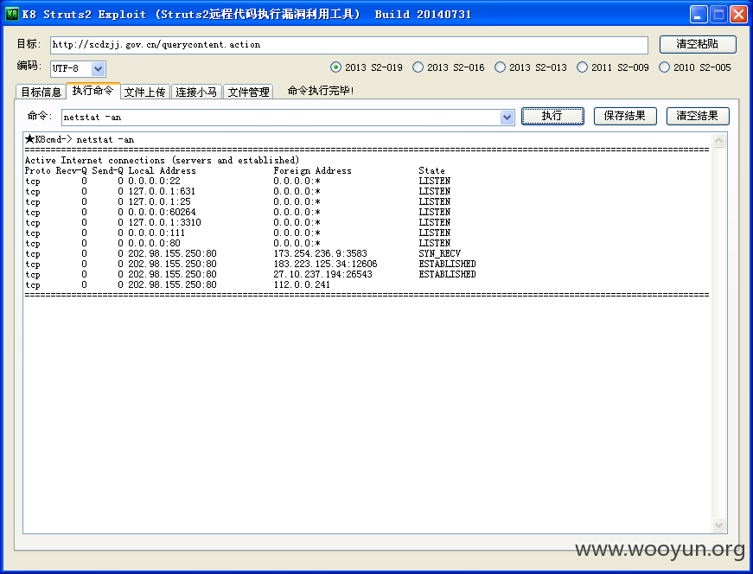Click the target URL input field
Viewport: 753px width, 574px height.
pos(348,45)
